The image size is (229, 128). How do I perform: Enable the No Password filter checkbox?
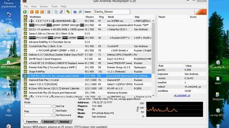[x=54, y=115]
